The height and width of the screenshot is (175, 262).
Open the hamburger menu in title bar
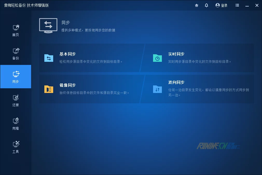click(x=237, y=5)
